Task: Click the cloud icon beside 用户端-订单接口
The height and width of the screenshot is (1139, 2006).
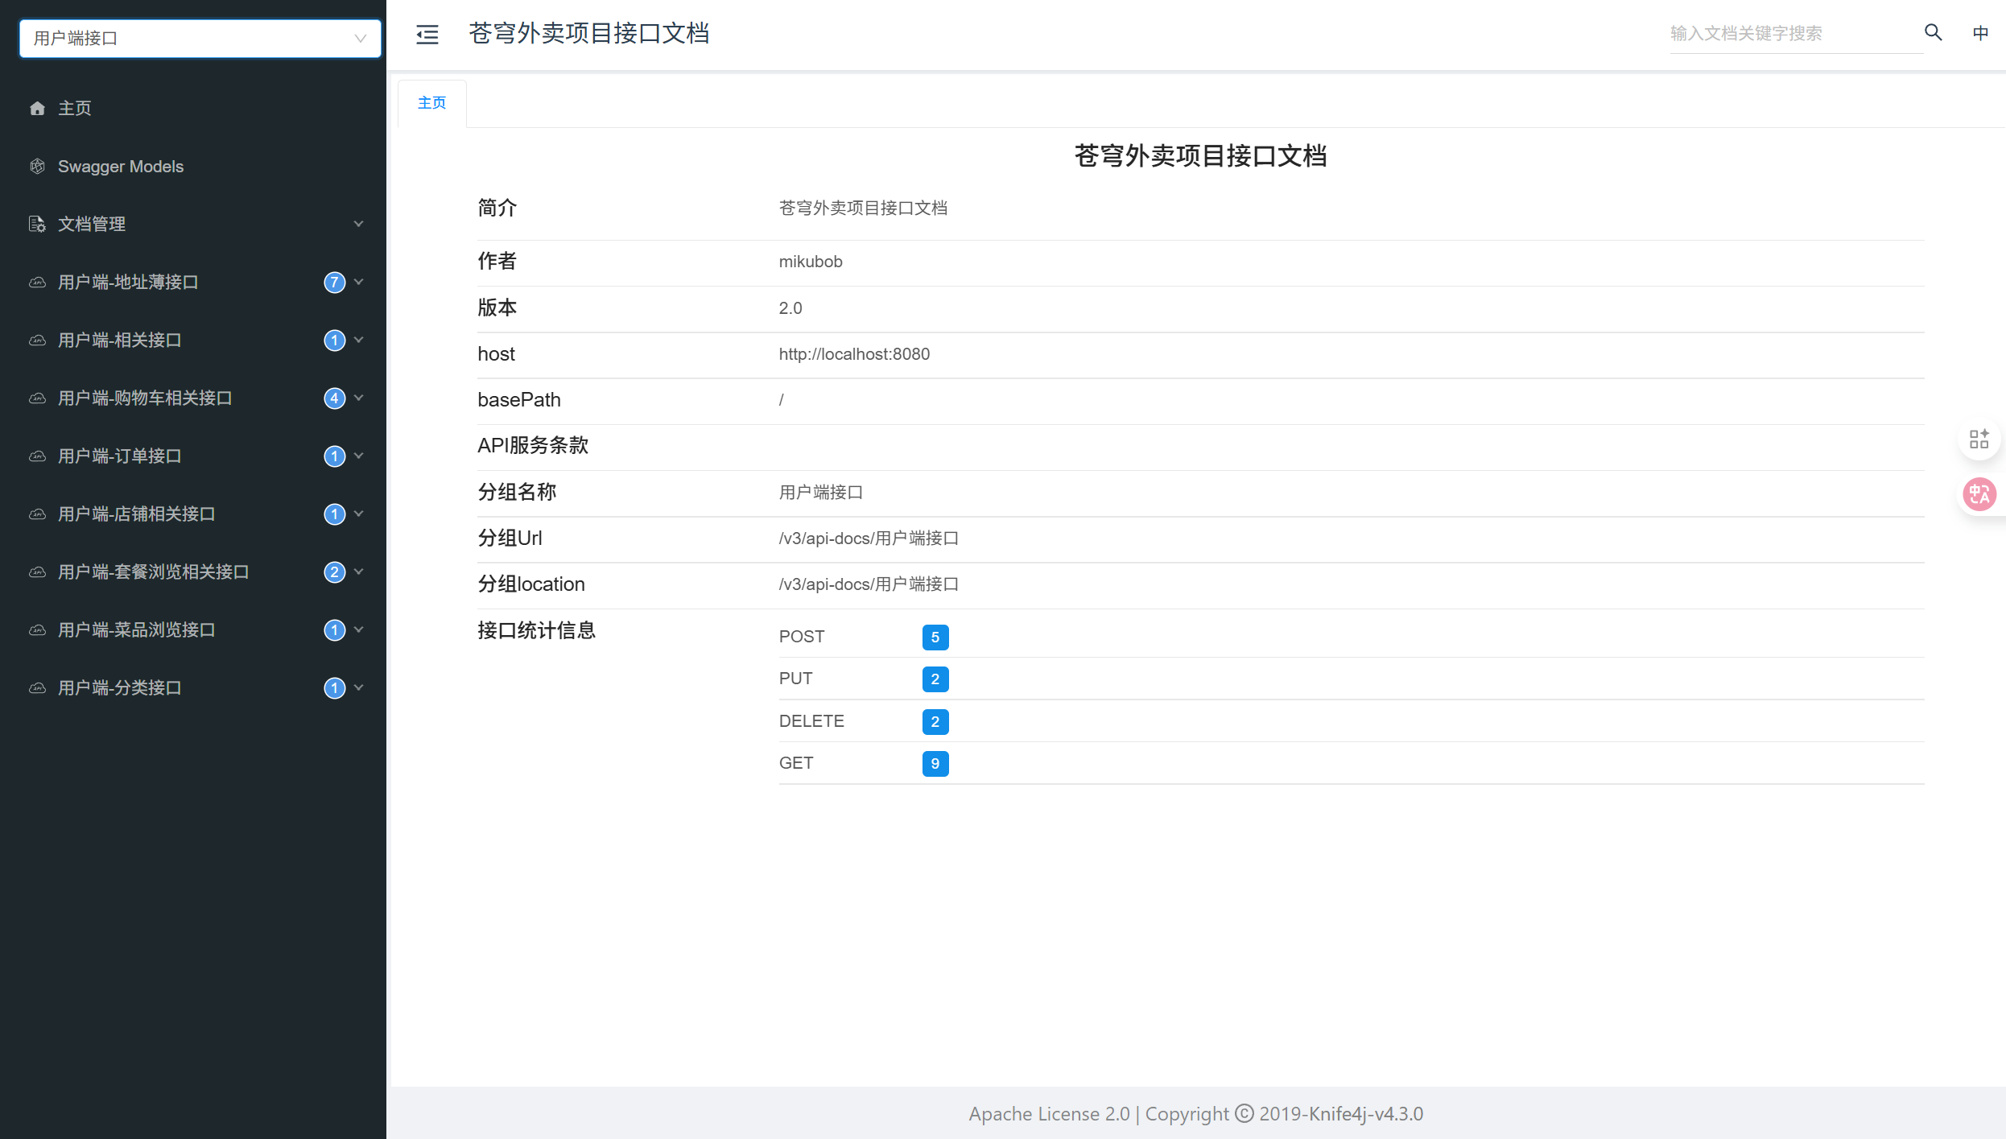Action: pyautogui.click(x=37, y=456)
